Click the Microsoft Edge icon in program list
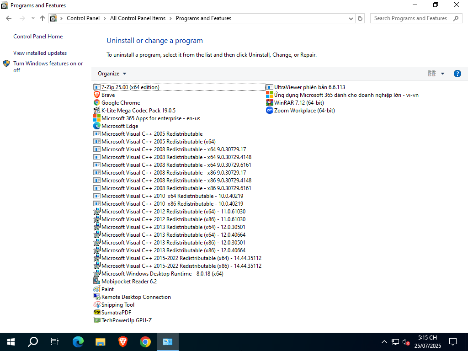The image size is (468, 351). pyautogui.click(x=97, y=126)
